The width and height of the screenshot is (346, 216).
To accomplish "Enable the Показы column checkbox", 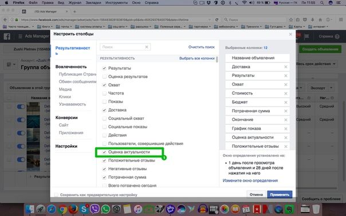I will click(x=104, y=102).
